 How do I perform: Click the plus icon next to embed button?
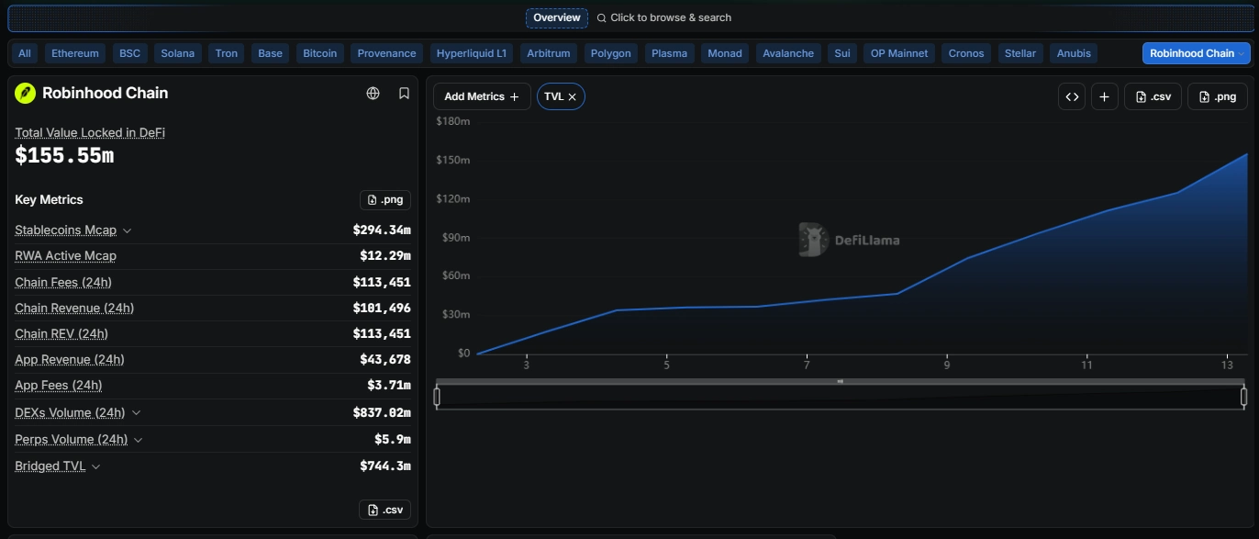coord(1104,96)
